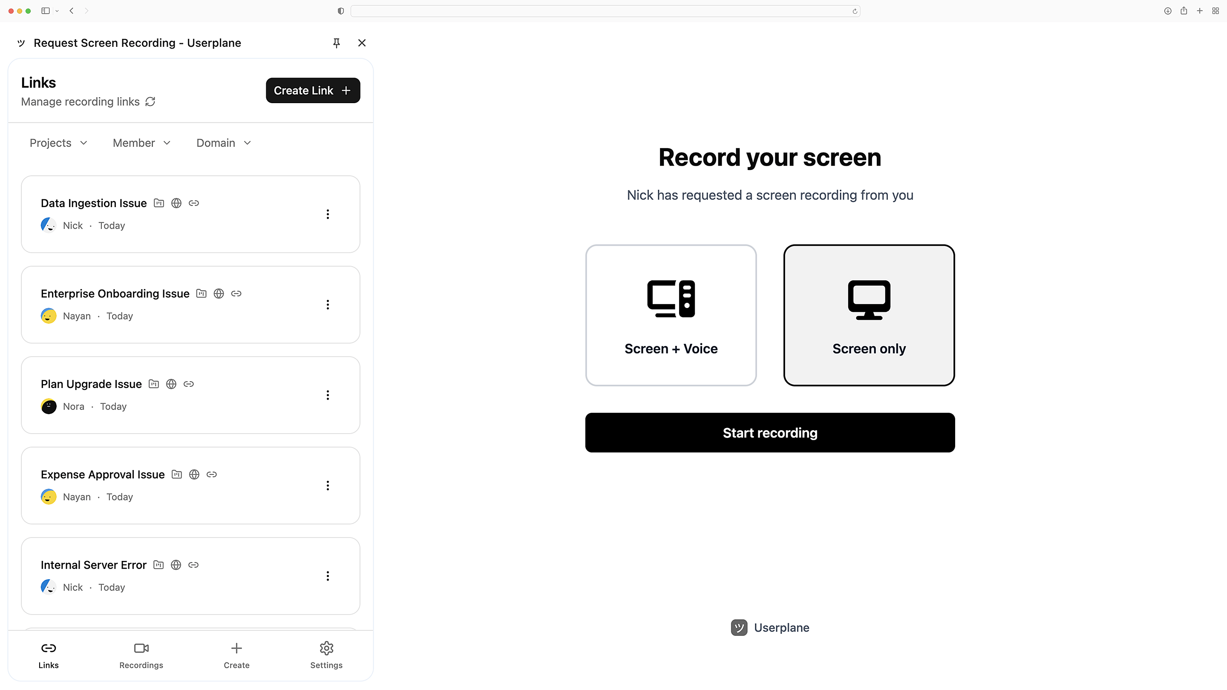Open globe icon next to Enterprise Onboarding Issue
The image size is (1227, 690).
point(219,294)
